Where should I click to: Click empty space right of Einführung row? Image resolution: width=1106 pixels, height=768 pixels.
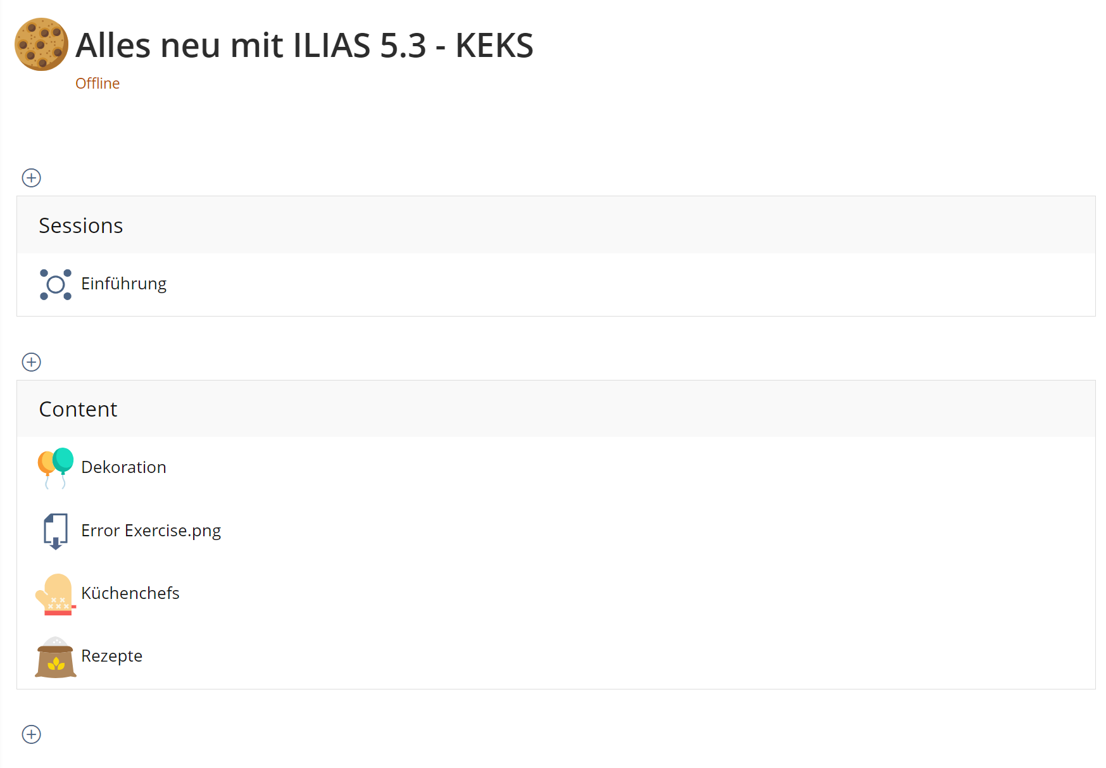click(633, 284)
